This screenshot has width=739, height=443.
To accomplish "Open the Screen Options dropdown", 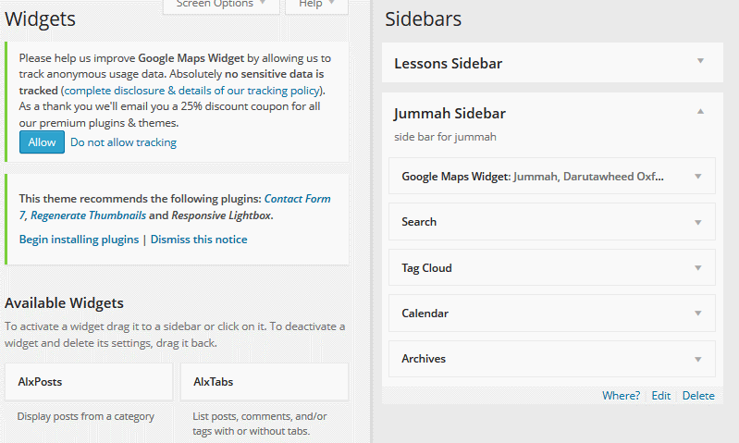I will 220,5.
